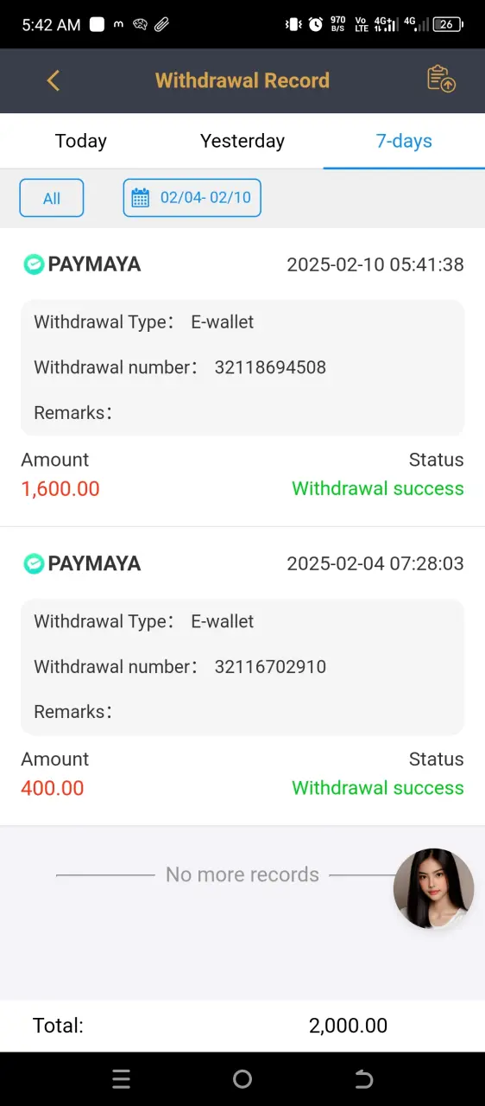Tap withdrawal number 32118694508
485x1106 pixels.
coord(270,367)
